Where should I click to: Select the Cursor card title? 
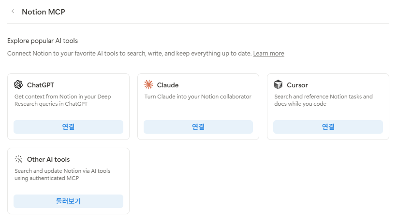pyautogui.click(x=297, y=85)
